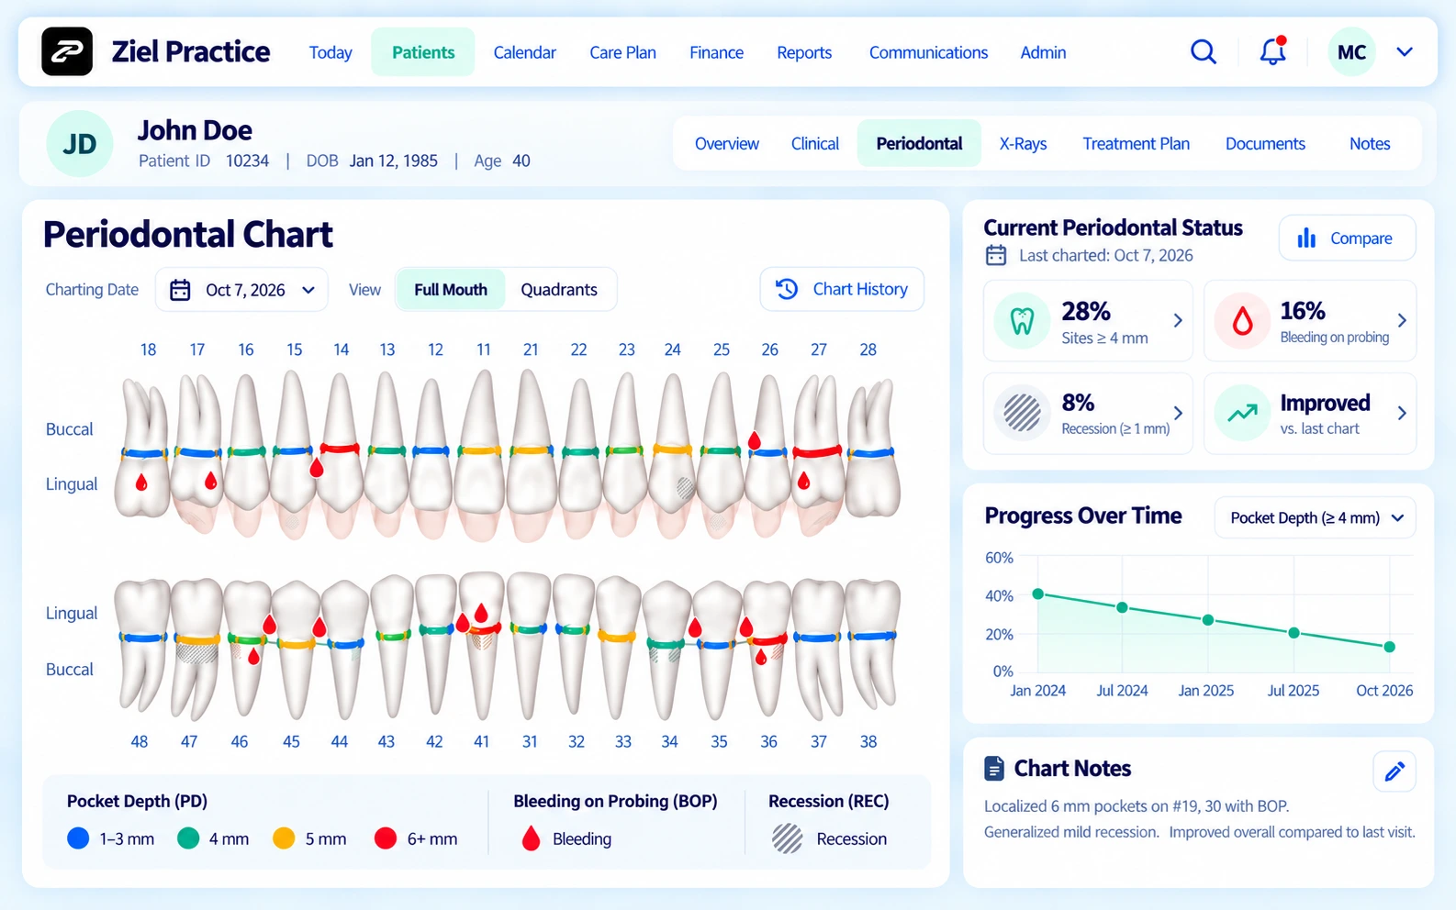Edit chart notes with pencil icon
The height and width of the screenshot is (910, 1456).
1394,771
